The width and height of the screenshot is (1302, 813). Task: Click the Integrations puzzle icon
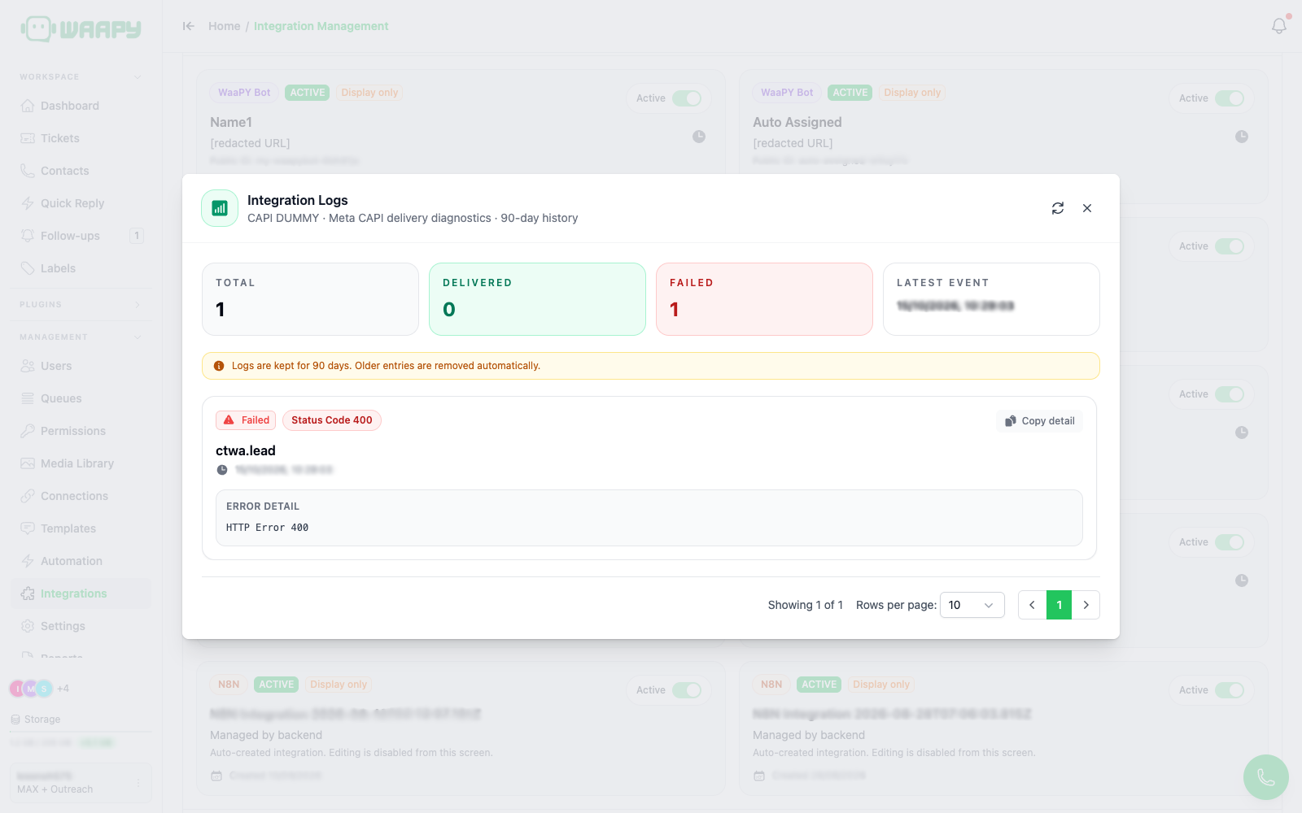(28, 593)
